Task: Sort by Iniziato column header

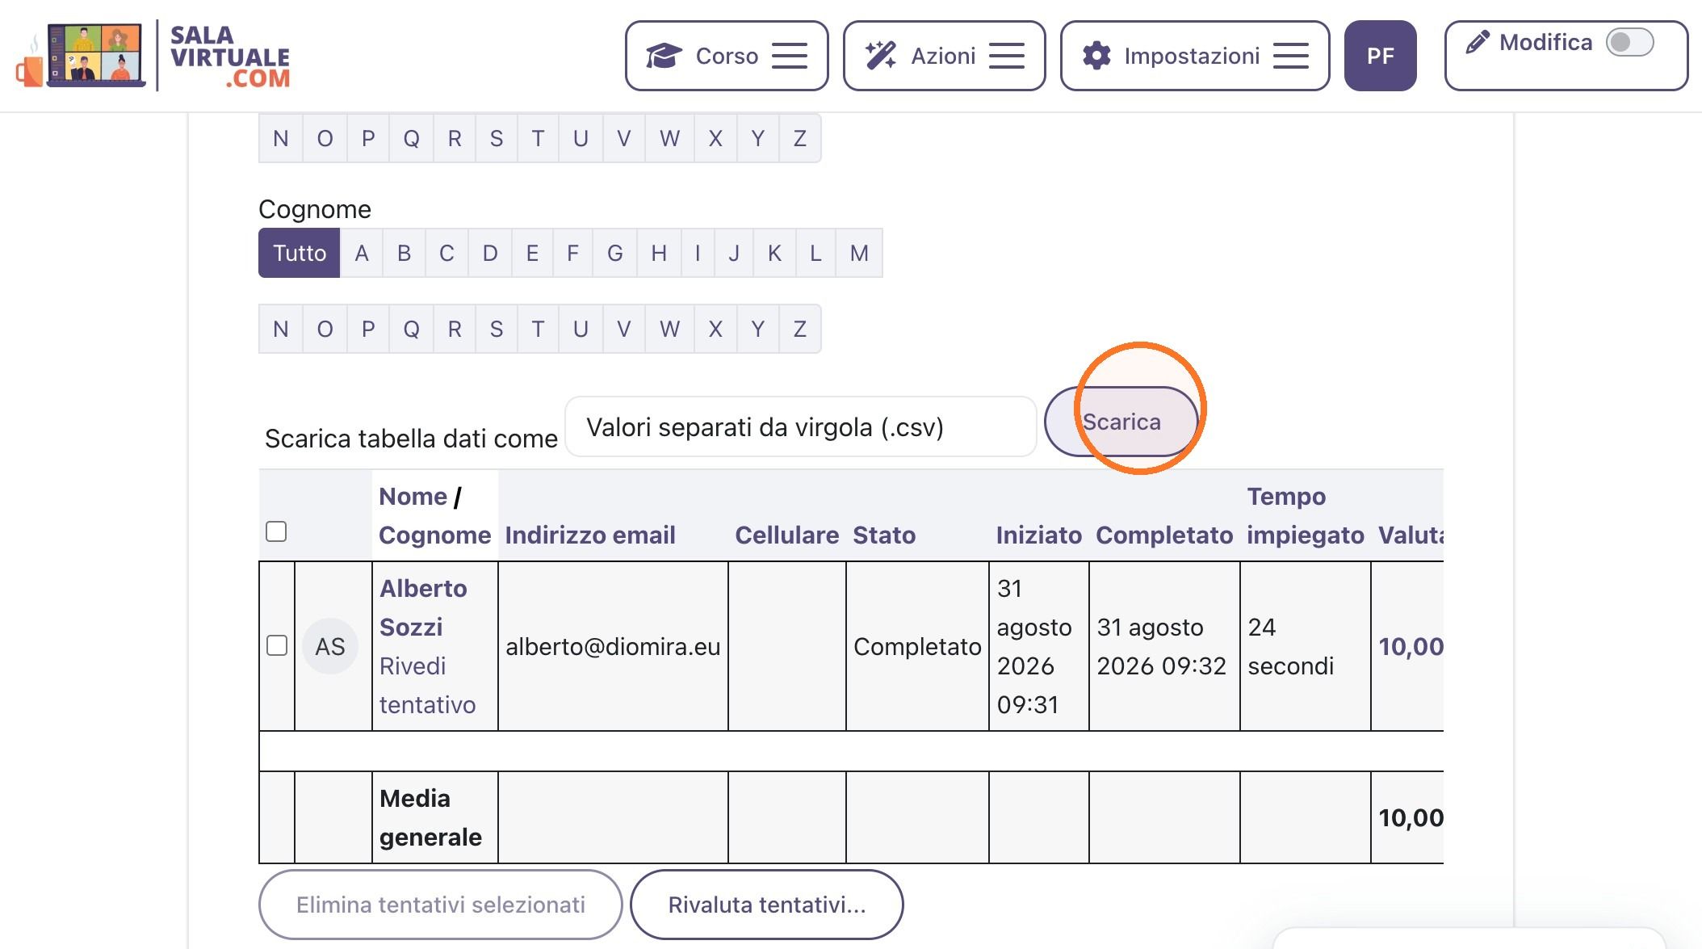Action: (1038, 535)
